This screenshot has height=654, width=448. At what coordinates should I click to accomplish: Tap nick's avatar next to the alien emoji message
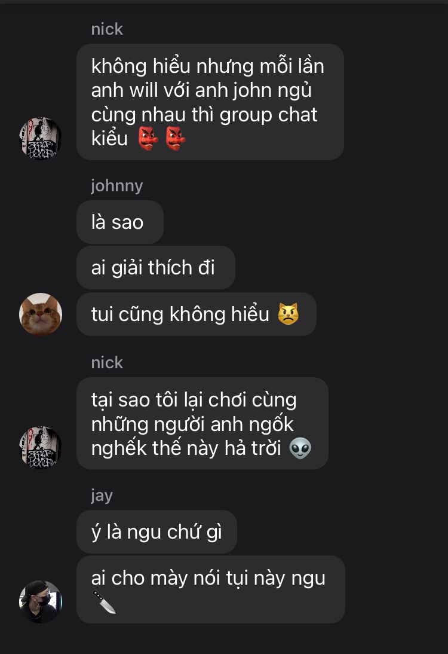(x=41, y=448)
